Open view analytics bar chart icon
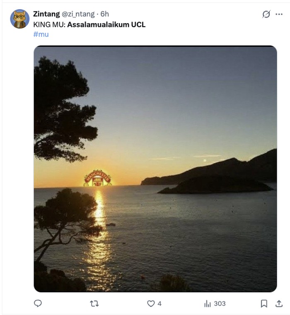Viewport: 290px width, 315px height. [207, 303]
